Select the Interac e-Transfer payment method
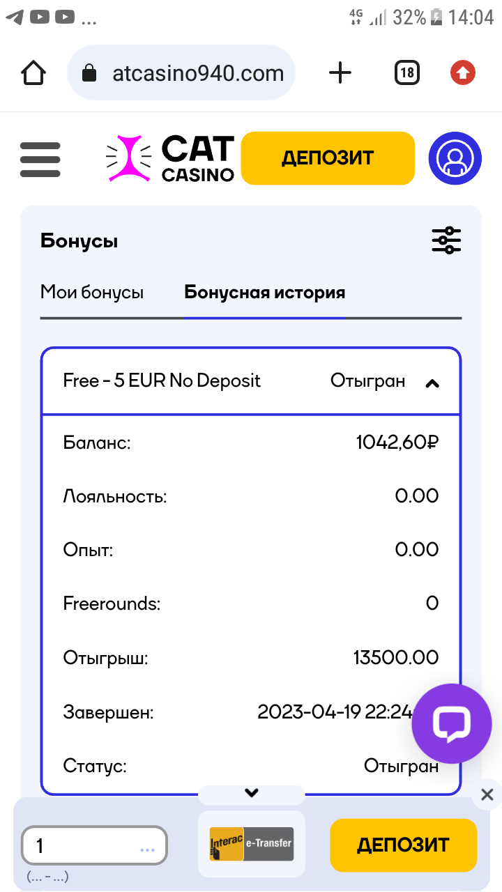The width and height of the screenshot is (502, 892). point(252,844)
